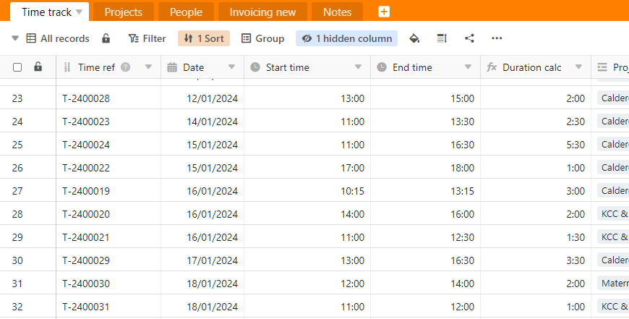Click the Time ref cell T-2400020
Screen dimensions: 629x319
click(x=108, y=214)
